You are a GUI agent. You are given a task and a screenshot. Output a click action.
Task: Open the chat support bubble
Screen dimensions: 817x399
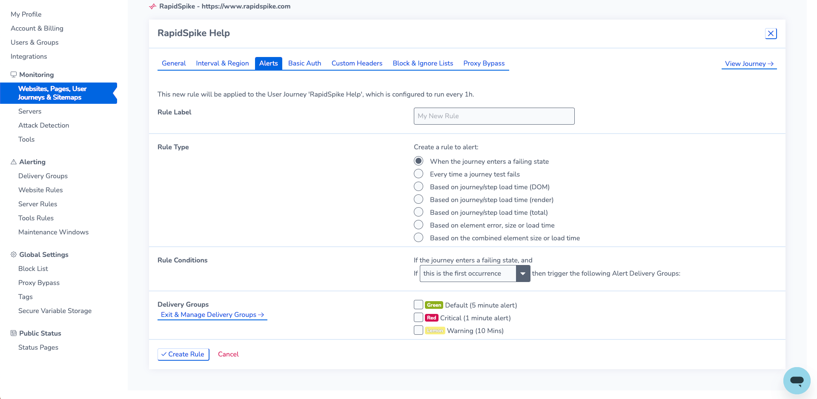(797, 380)
